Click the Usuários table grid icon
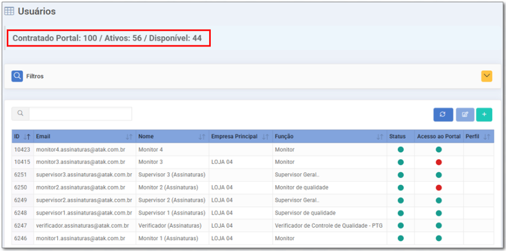The image size is (506, 251). (x=10, y=11)
